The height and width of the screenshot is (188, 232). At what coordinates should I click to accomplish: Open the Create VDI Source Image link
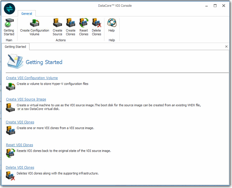point(26,99)
